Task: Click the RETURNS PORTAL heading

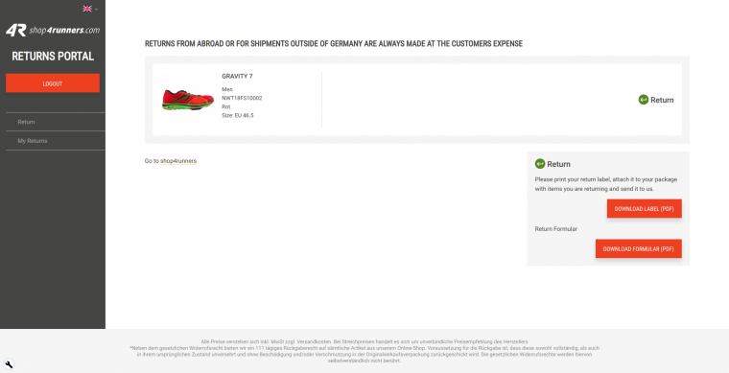Action: (x=53, y=57)
